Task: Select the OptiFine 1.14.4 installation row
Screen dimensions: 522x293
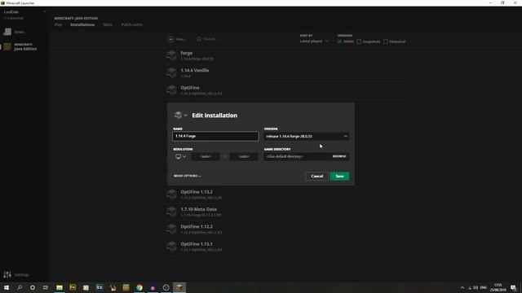Action: click(285, 90)
